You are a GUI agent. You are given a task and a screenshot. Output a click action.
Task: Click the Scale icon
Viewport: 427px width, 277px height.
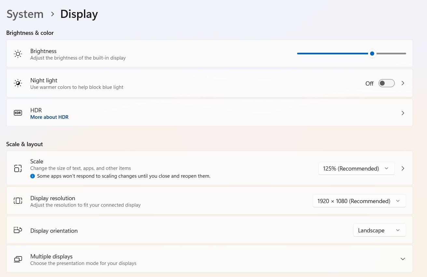18,168
